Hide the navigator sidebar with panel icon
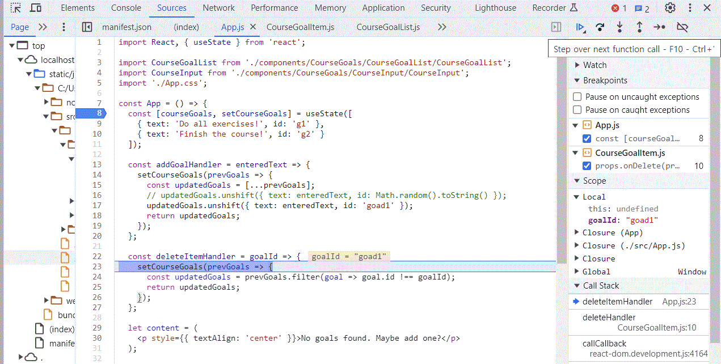Screen dimensions: 721x364 click(87, 27)
